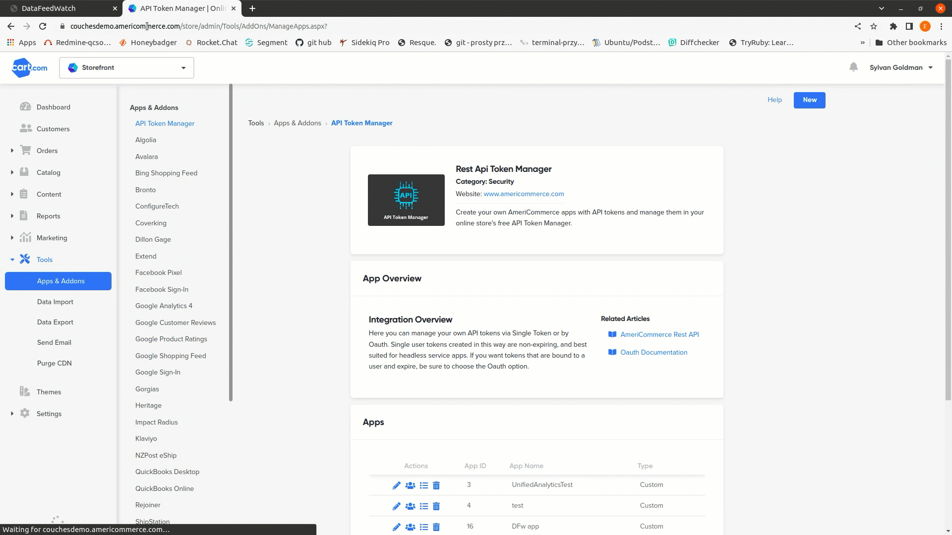
Task: Expand the Catalog menu arrow
Action: [x=12, y=172]
